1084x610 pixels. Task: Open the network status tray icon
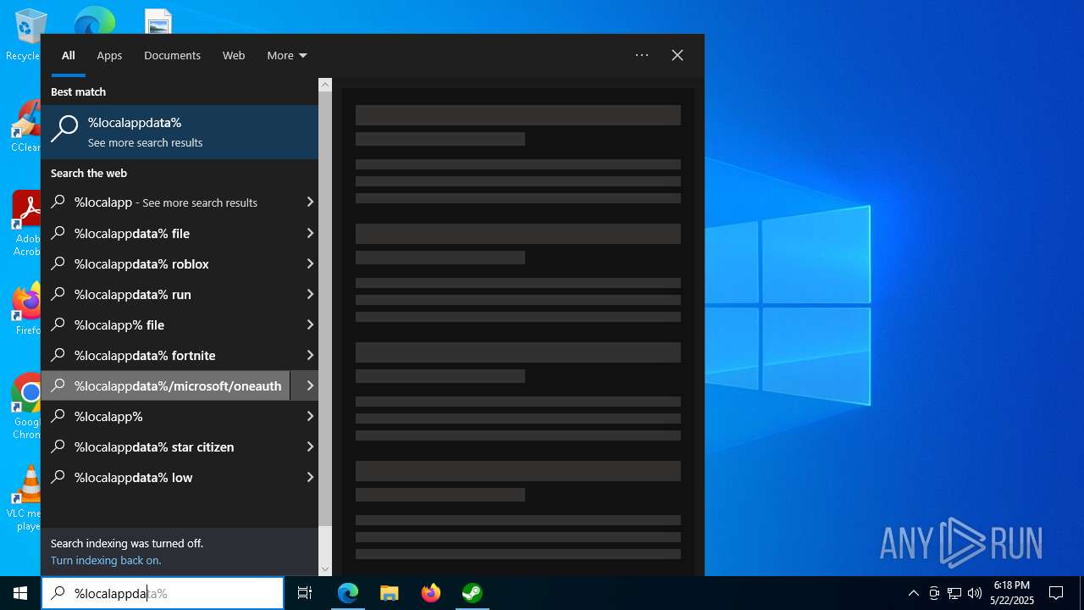coord(954,593)
